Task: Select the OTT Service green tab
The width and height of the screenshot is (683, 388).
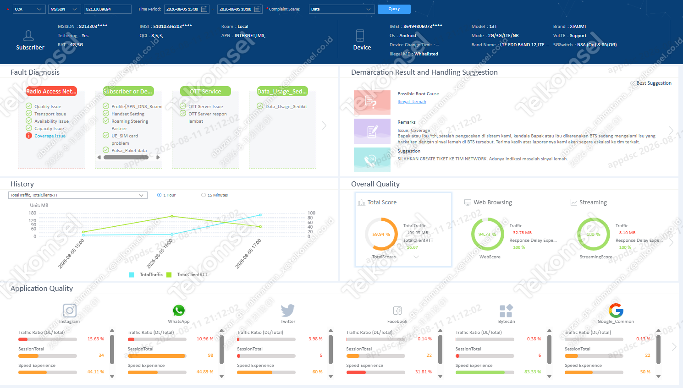Action: pyautogui.click(x=205, y=91)
